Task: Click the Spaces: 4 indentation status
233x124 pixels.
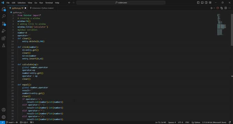Action: coord(172,122)
